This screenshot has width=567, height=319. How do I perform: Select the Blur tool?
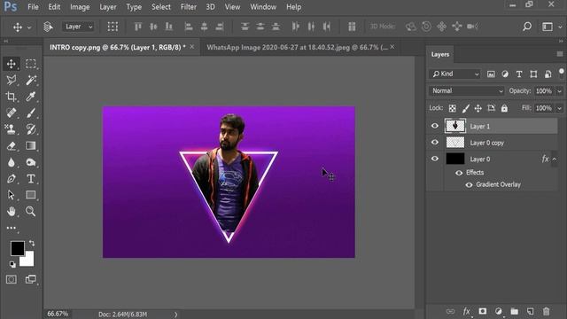coord(12,162)
